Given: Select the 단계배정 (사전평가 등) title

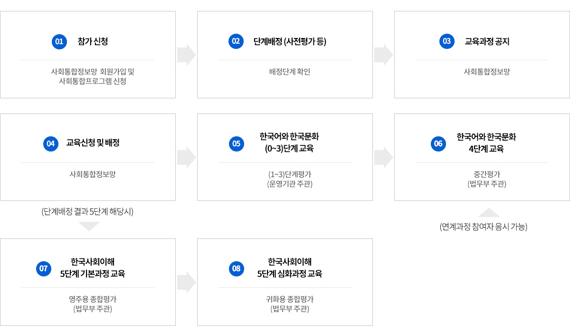Looking at the screenshot, I should [290, 42].
